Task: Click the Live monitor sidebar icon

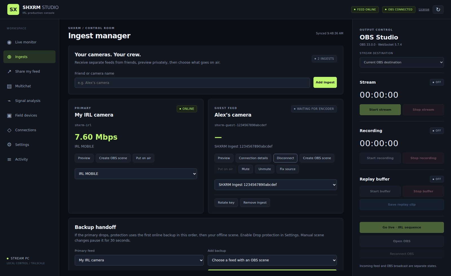Action: pyautogui.click(x=9, y=42)
